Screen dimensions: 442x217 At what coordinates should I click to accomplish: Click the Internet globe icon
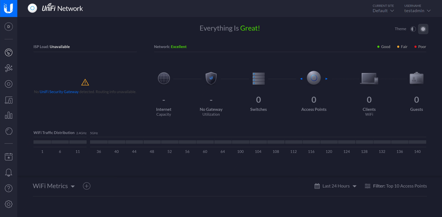[164, 78]
